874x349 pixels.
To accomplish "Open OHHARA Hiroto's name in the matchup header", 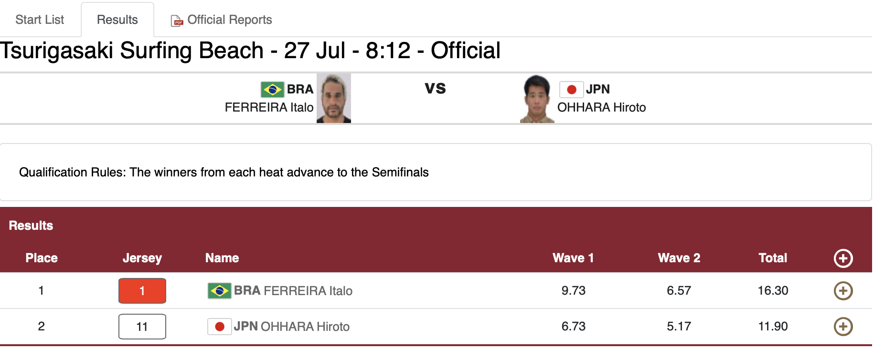I will 601,107.
